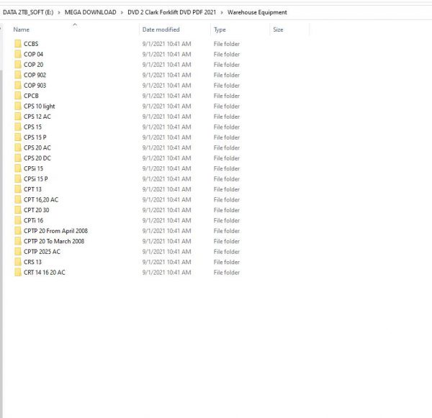Click the COP 902 folder icon
The image size is (432, 418).
pos(18,75)
